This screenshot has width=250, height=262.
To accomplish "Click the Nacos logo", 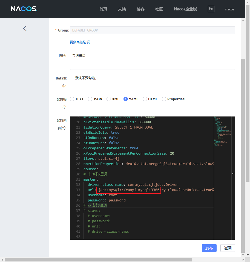I will [x=24, y=9].
